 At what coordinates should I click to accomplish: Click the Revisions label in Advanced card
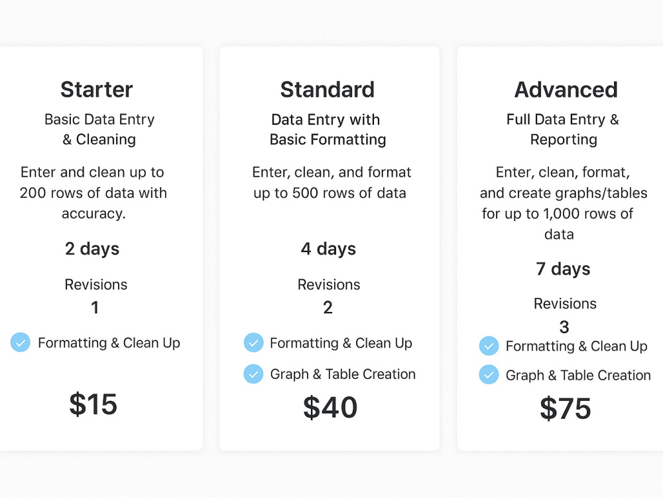click(x=565, y=303)
